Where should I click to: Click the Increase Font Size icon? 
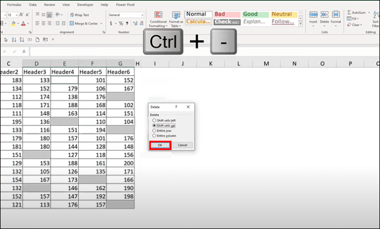(x=21, y=15)
